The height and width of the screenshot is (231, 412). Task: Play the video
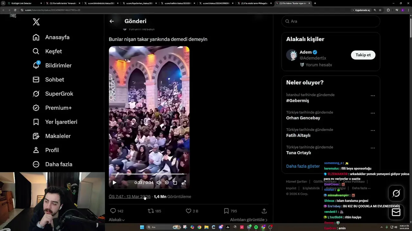(x=114, y=183)
